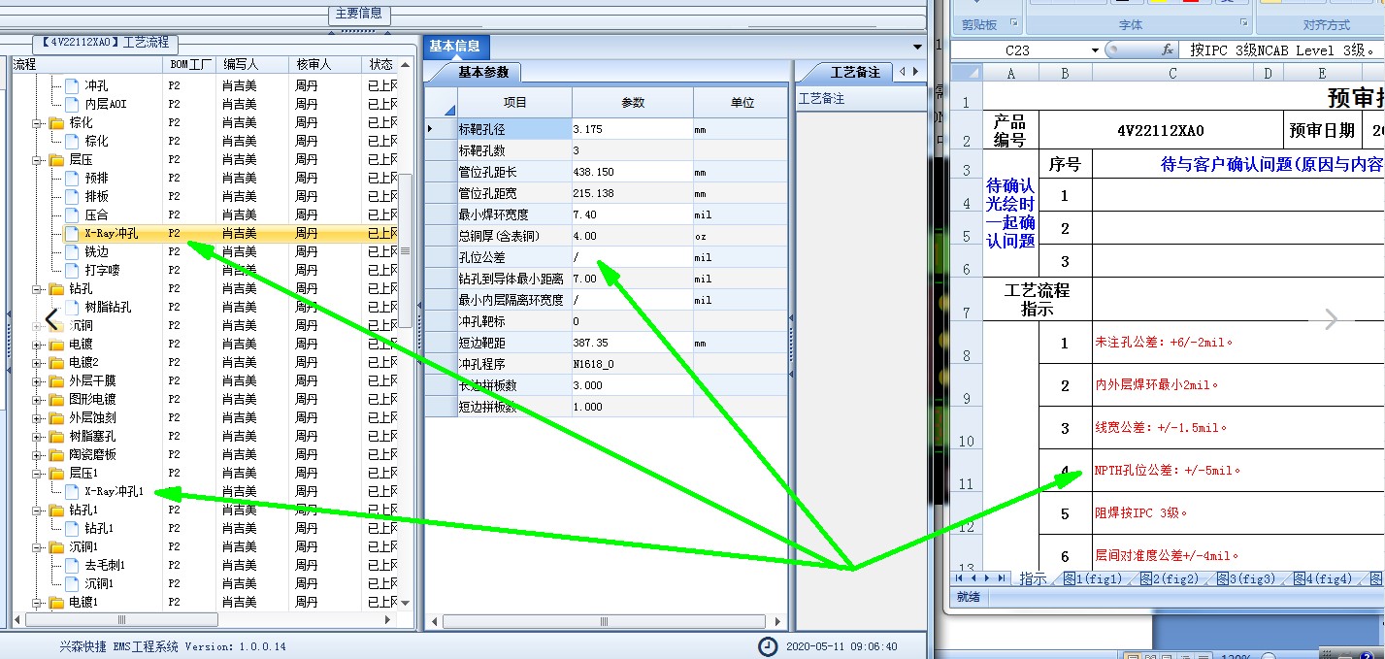The height and width of the screenshot is (659, 1385).
Task: Click the document icon of 内层AOI
Action: click(x=71, y=104)
